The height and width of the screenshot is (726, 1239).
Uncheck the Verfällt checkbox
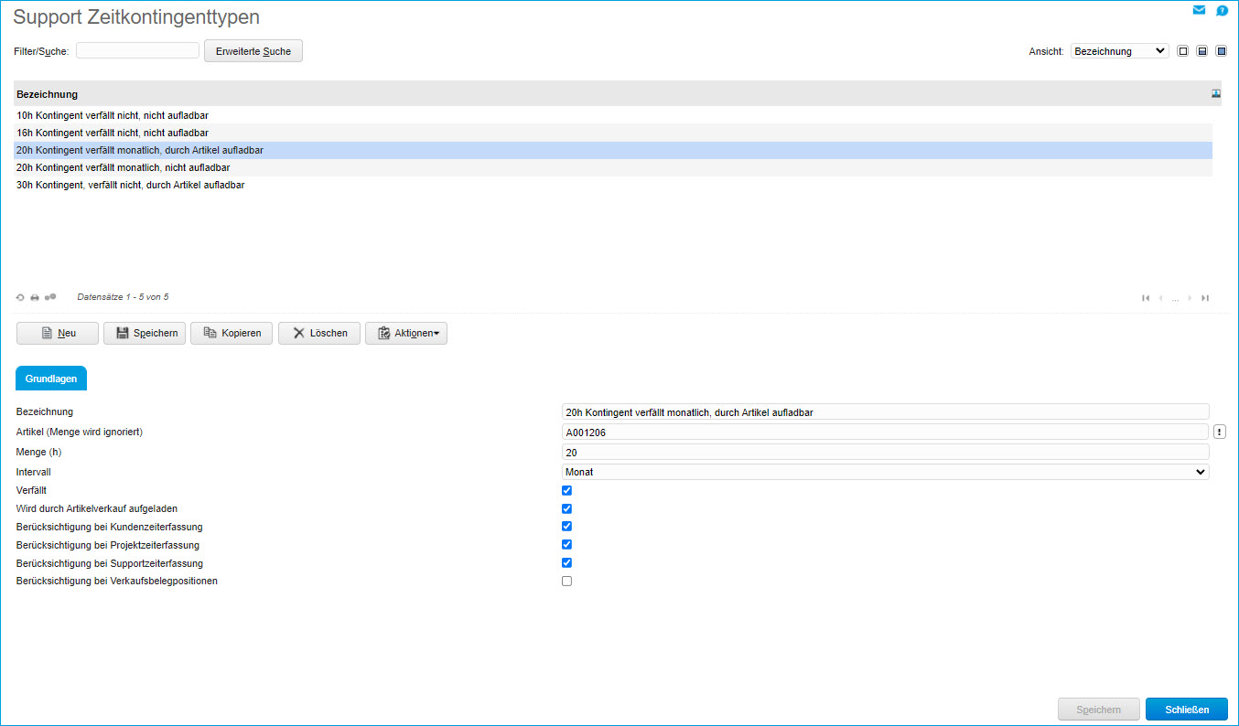pyautogui.click(x=566, y=491)
